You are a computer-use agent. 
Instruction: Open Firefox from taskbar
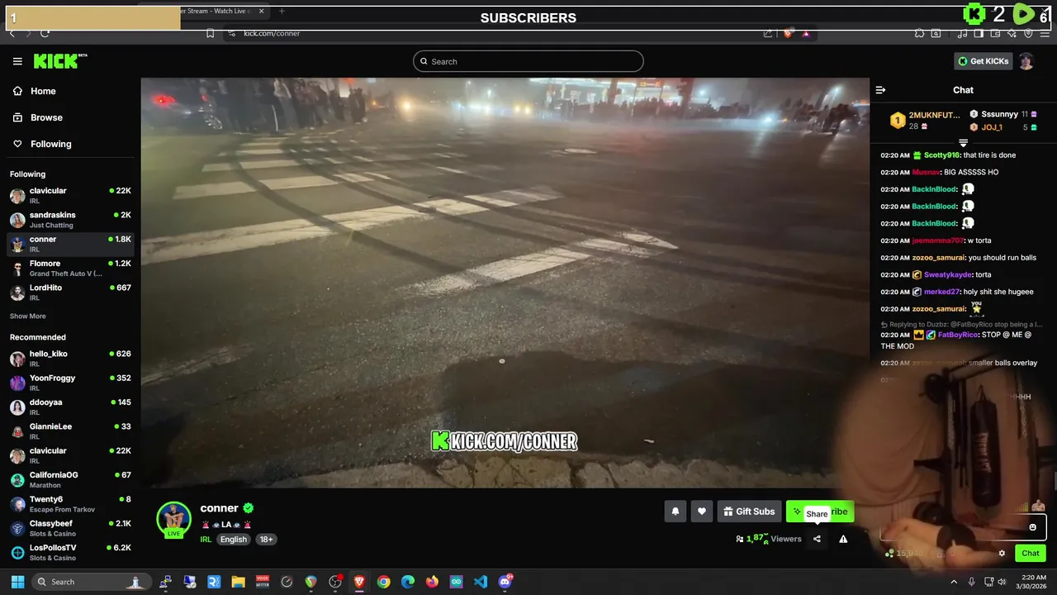point(432,582)
